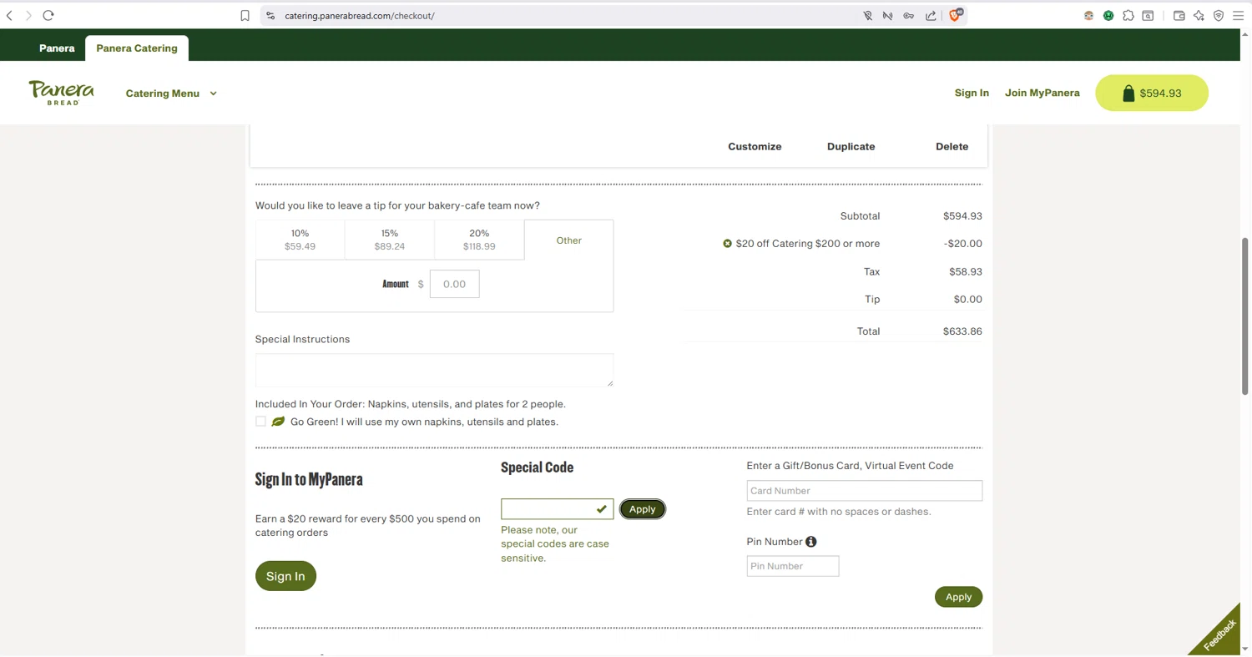Click the Special Code input field
Viewport: 1252px width, 657px height.
tap(558, 509)
